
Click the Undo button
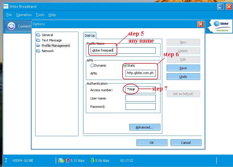(x=183, y=77)
